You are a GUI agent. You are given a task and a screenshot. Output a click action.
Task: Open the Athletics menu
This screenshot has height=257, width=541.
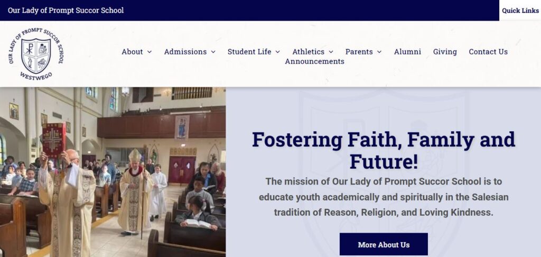pyautogui.click(x=308, y=52)
